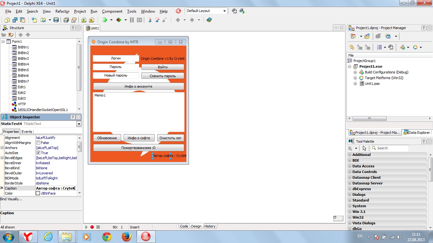Screen dimensions: 433x243
Task: Expand Build Configurations (Debug) node
Action: (355, 72)
